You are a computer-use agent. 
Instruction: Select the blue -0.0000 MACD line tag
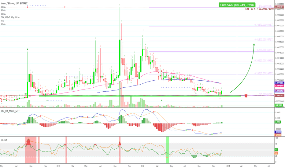tap(278, 132)
